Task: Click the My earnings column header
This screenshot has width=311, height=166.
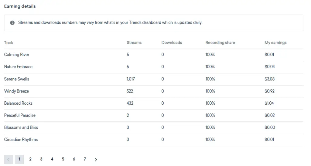Action: tap(275, 42)
